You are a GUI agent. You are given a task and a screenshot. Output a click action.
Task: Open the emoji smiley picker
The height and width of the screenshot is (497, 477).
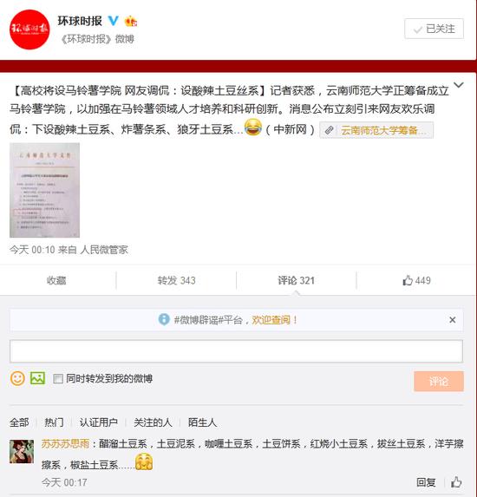pyautogui.click(x=17, y=378)
